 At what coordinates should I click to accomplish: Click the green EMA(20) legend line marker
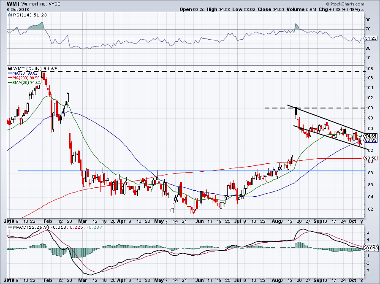pyautogui.click(x=10, y=82)
